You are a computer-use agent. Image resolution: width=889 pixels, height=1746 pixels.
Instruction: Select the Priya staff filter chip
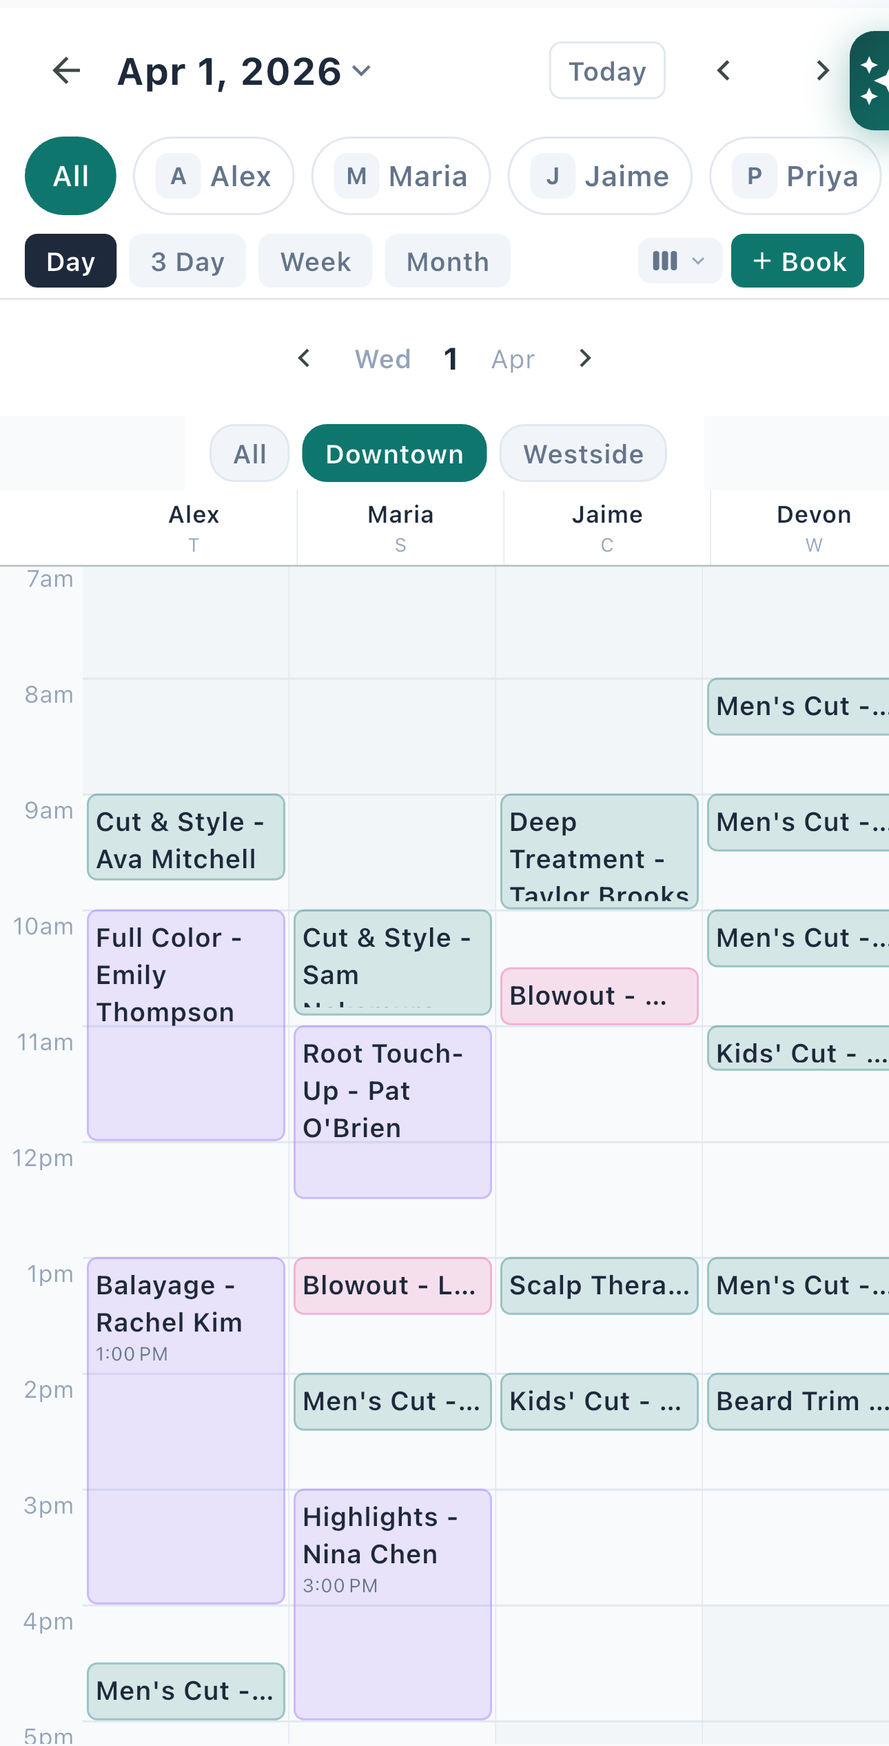click(795, 177)
